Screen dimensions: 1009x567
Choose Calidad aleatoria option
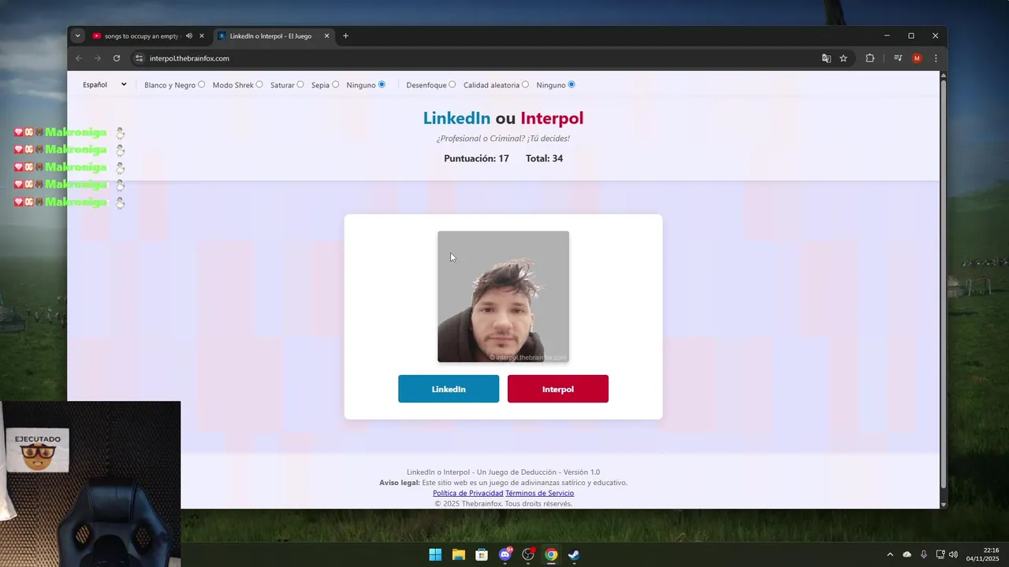click(525, 84)
